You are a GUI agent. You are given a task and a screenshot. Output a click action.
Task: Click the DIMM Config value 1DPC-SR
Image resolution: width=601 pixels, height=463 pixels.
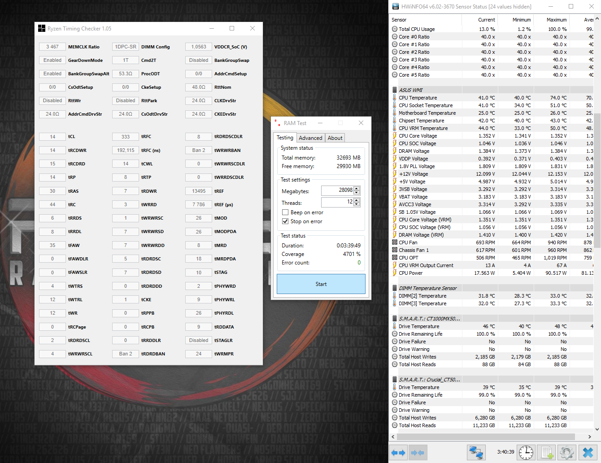point(126,47)
